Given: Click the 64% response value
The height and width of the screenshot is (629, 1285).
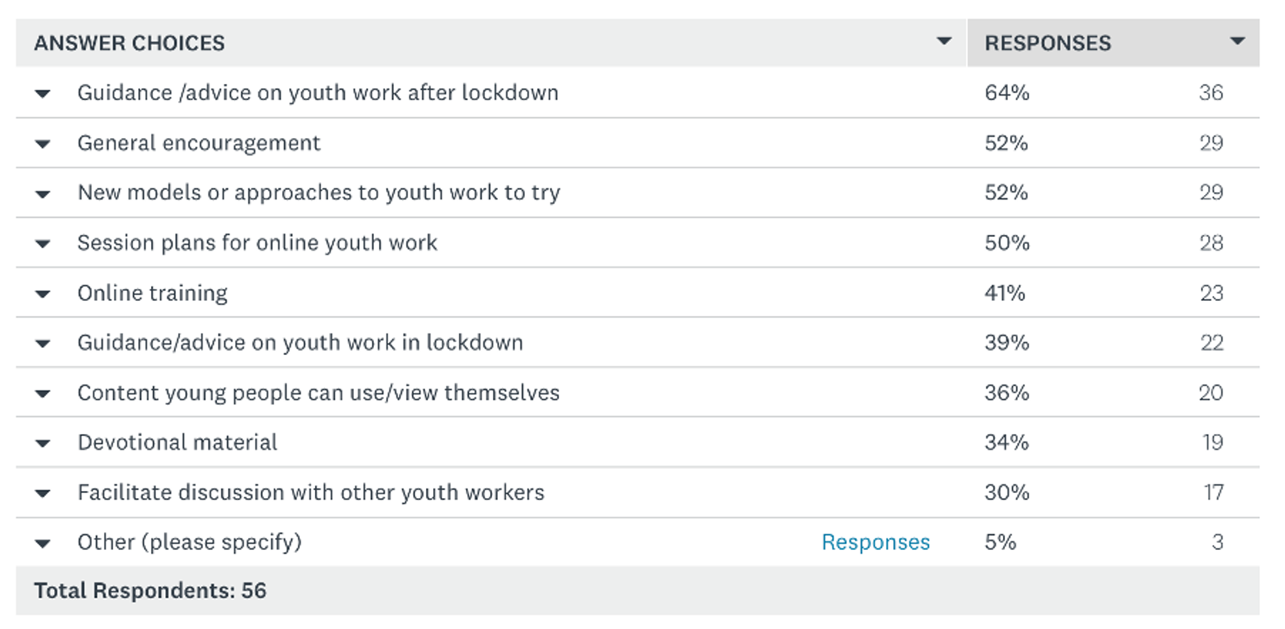Looking at the screenshot, I should pyautogui.click(x=1006, y=92).
